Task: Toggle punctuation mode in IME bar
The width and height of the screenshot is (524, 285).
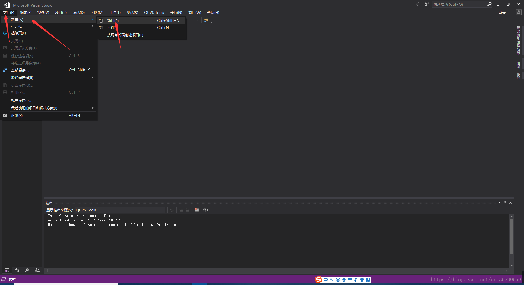Action: [332, 280]
